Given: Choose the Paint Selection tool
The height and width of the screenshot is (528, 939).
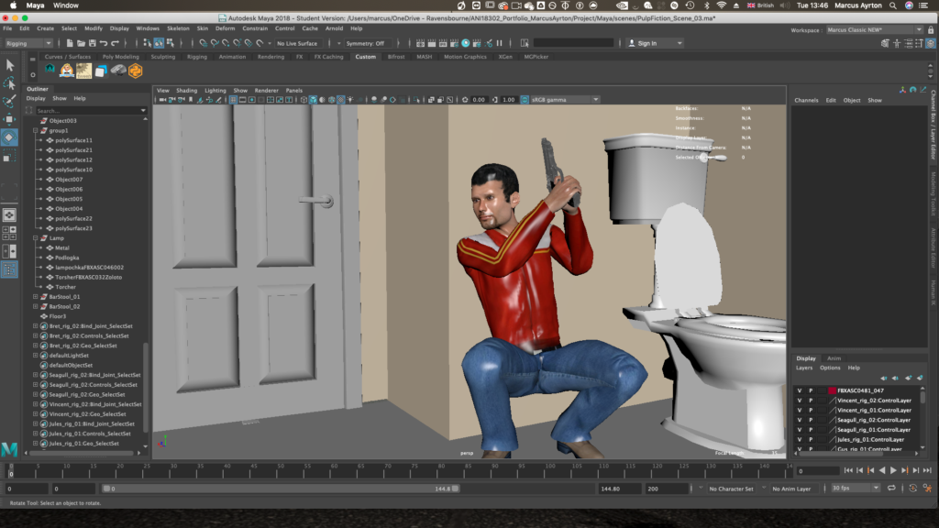Looking at the screenshot, I should pos(9,101).
